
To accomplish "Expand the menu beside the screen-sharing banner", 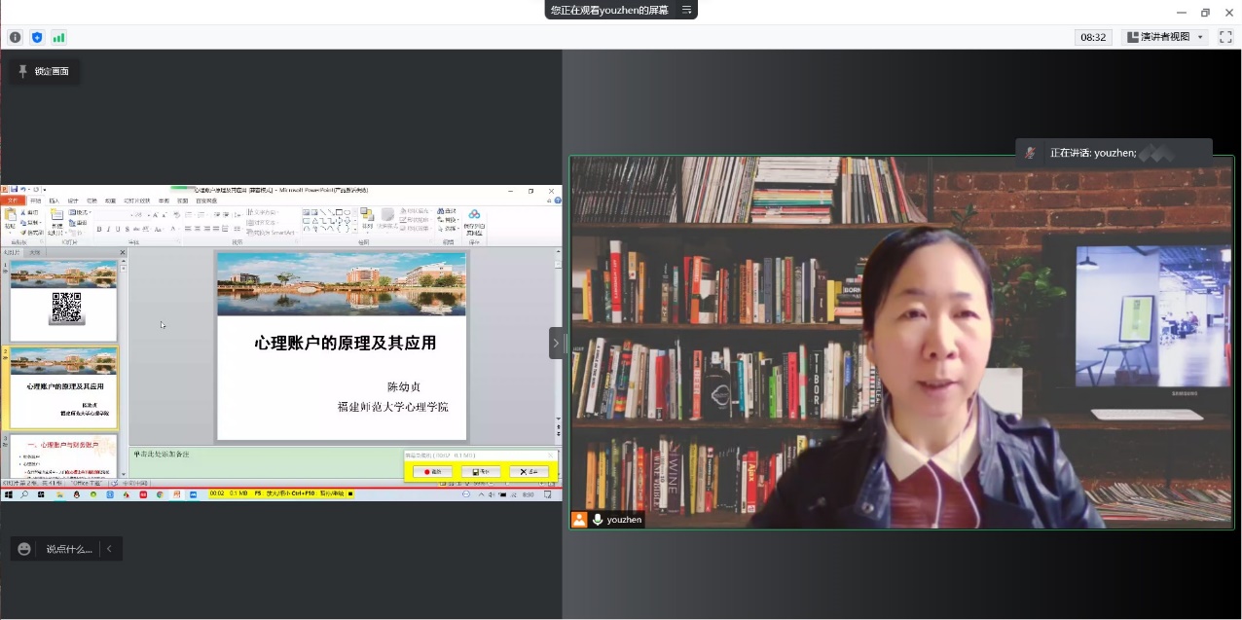I will (686, 10).
